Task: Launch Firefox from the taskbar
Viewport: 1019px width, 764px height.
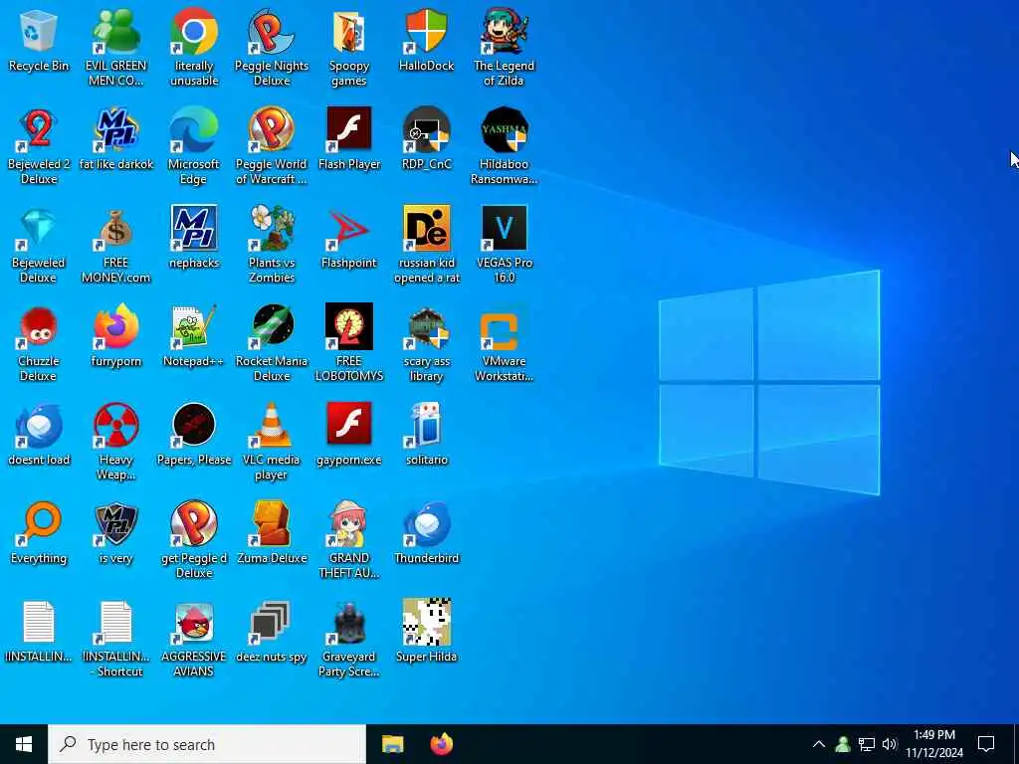Action: tap(442, 744)
